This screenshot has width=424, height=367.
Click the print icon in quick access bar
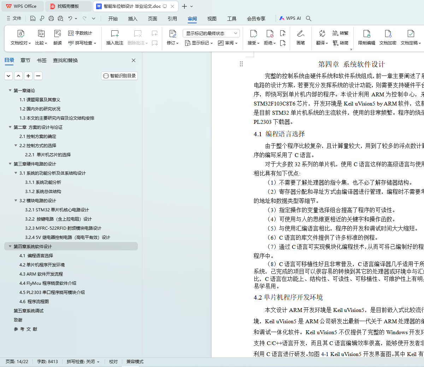(x=51, y=18)
